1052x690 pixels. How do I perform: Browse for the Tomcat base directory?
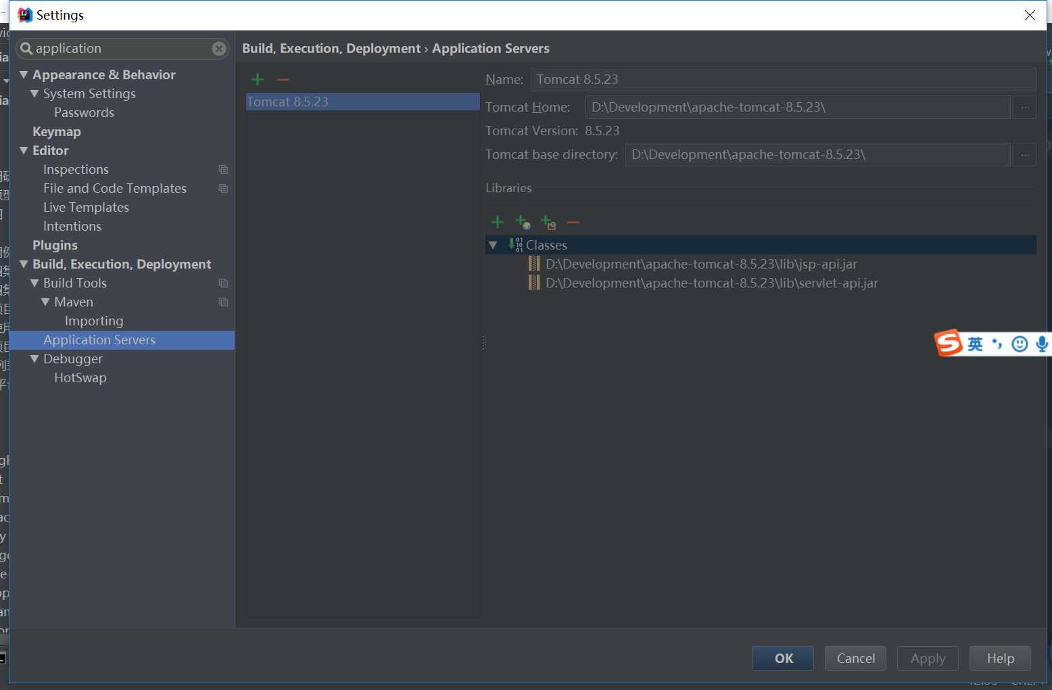pos(1025,155)
